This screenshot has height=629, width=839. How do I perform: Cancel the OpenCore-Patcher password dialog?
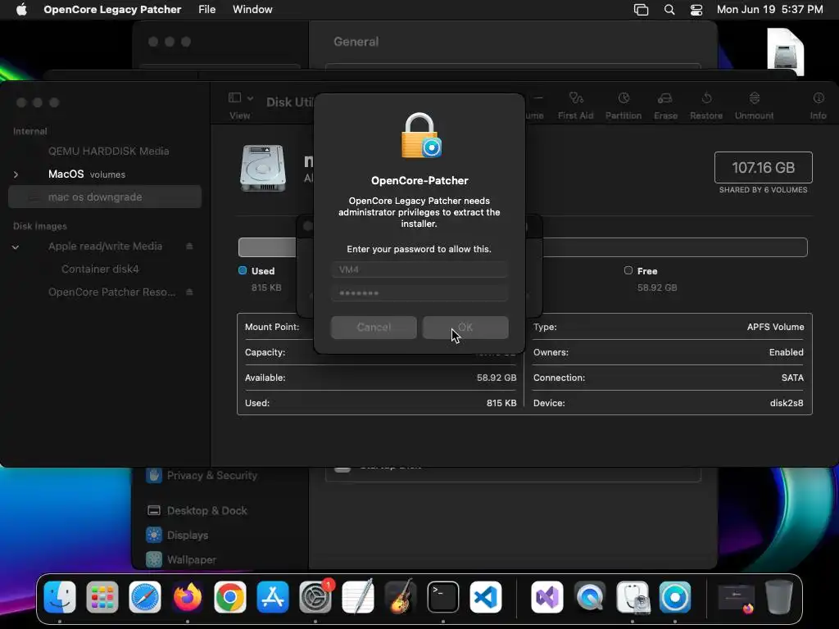click(x=374, y=328)
